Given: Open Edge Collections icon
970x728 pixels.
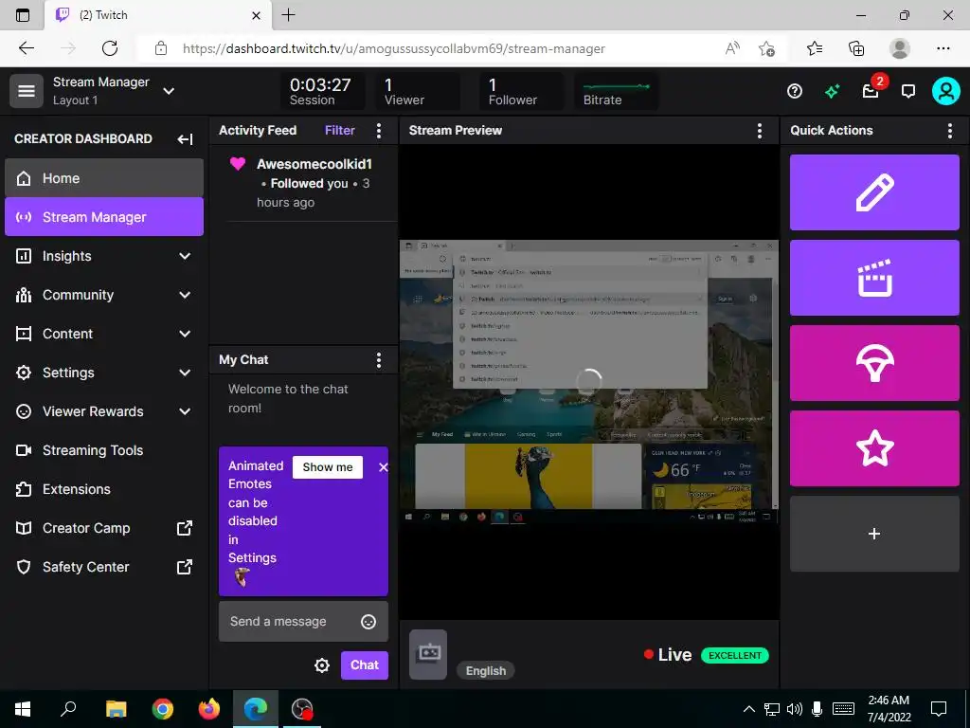Looking at the screenshot, I should (856, 48).
